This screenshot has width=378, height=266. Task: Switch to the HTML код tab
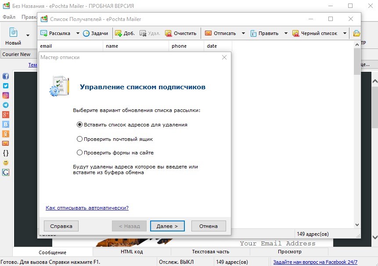pos(132,252)
